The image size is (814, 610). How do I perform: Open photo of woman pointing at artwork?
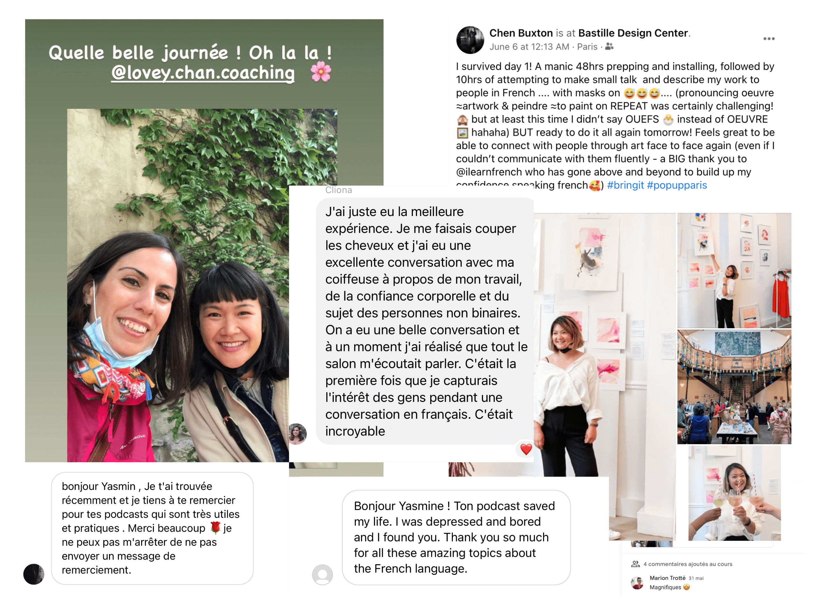coord(734,270)
